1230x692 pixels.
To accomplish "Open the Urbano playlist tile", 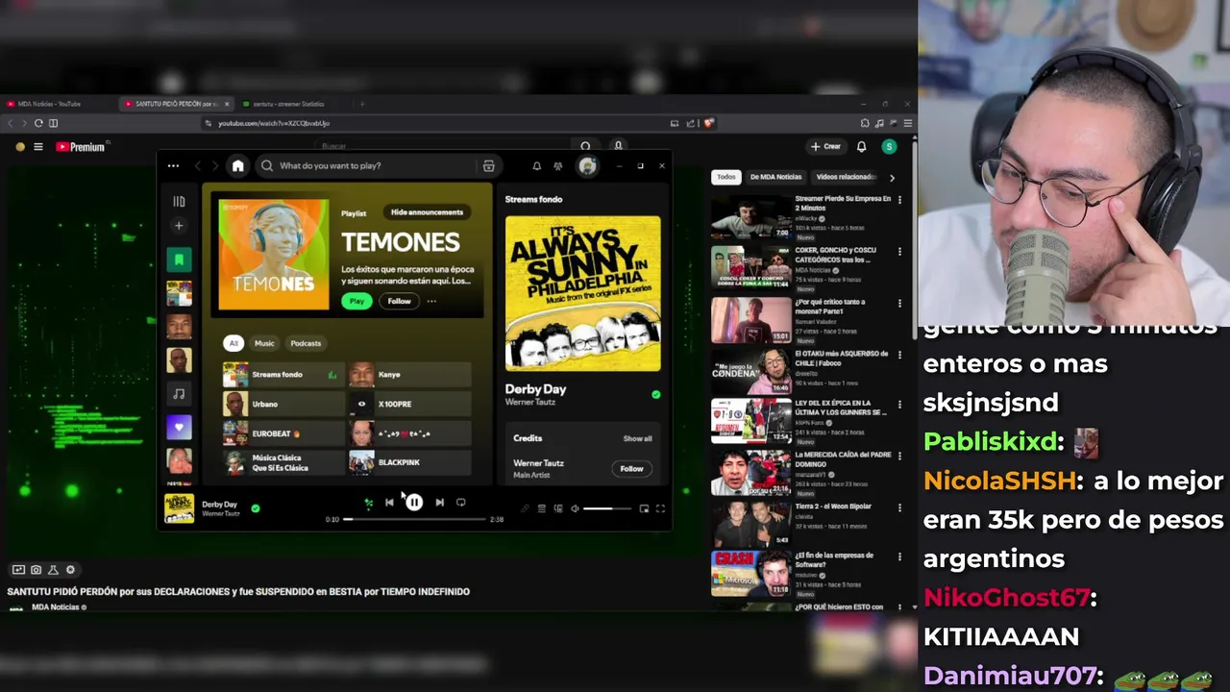I will (x=283, y=405).
